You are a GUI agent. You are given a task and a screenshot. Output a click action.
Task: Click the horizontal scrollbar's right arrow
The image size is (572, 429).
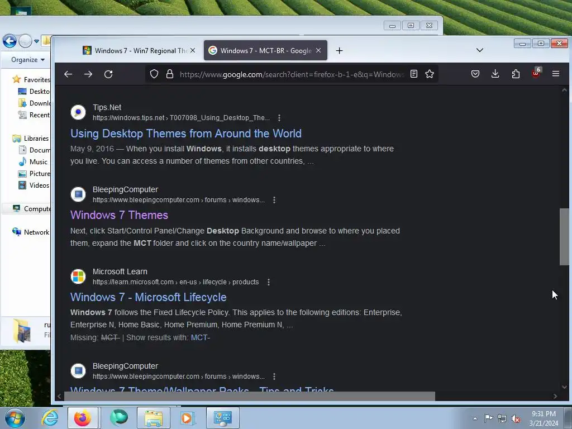(555, 396)
